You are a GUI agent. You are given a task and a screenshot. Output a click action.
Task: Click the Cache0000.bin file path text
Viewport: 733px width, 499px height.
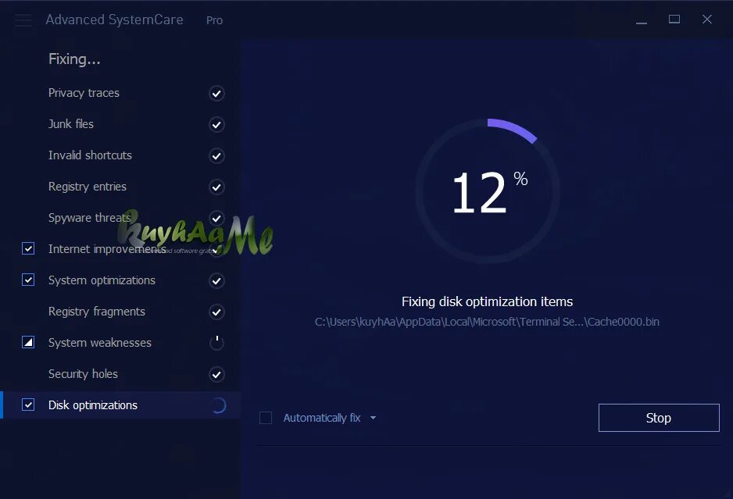point(487,322)
